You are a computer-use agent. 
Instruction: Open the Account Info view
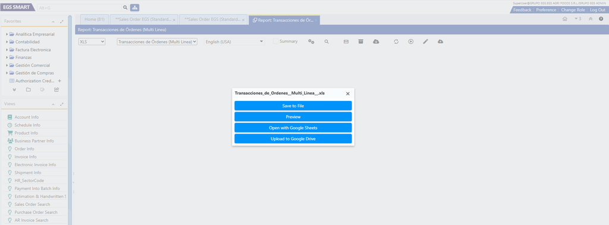click(x=26, y=117)
